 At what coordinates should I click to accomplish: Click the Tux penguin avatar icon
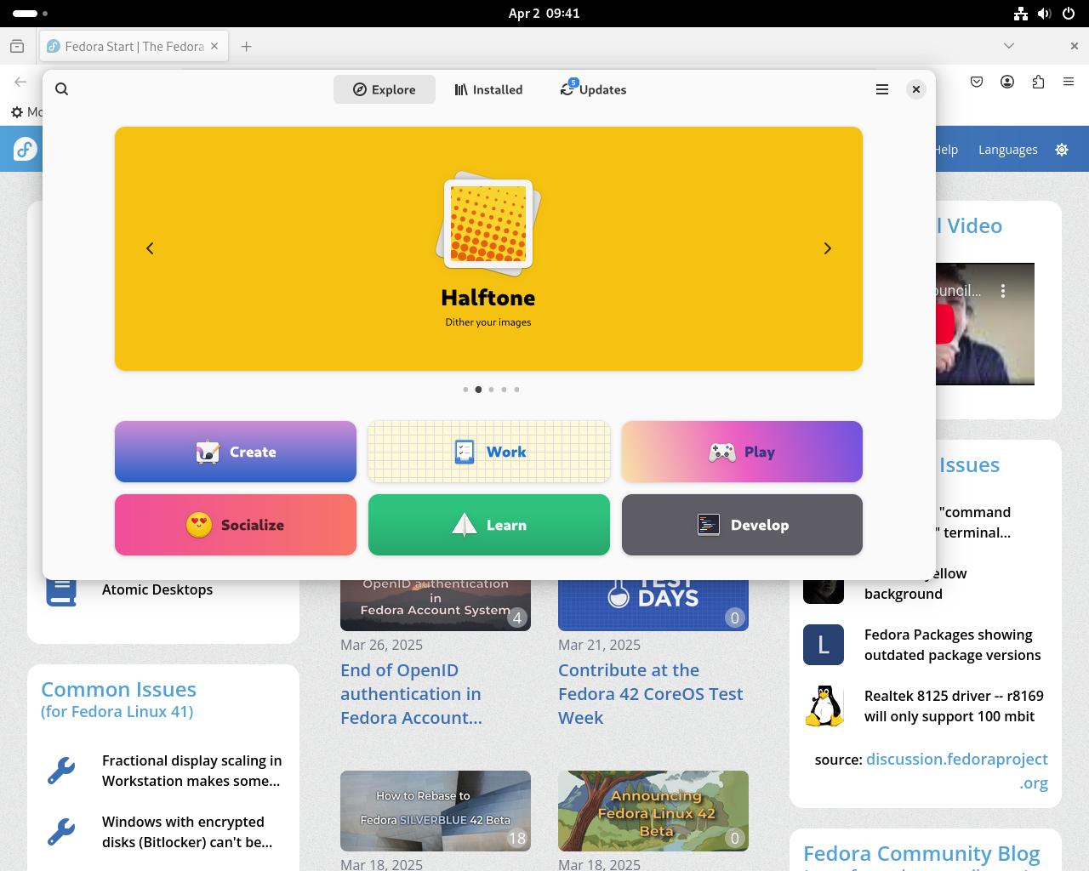(824, 706)
